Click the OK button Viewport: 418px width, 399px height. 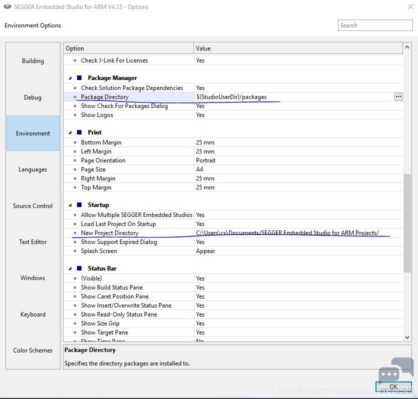coord(393,386)
